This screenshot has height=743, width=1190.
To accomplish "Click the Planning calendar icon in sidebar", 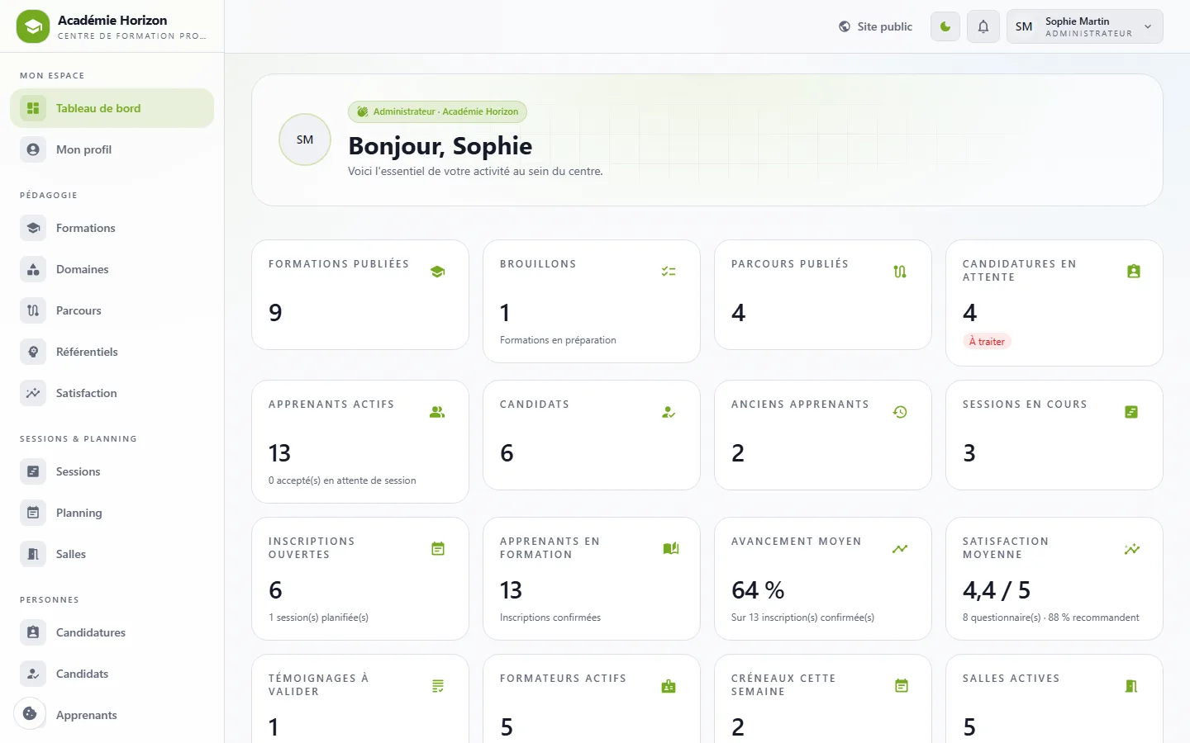I will point(33,513).
